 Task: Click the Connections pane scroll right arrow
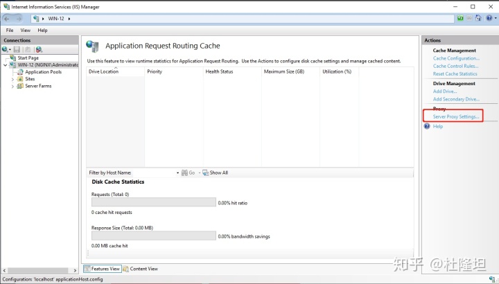(75, 270)
